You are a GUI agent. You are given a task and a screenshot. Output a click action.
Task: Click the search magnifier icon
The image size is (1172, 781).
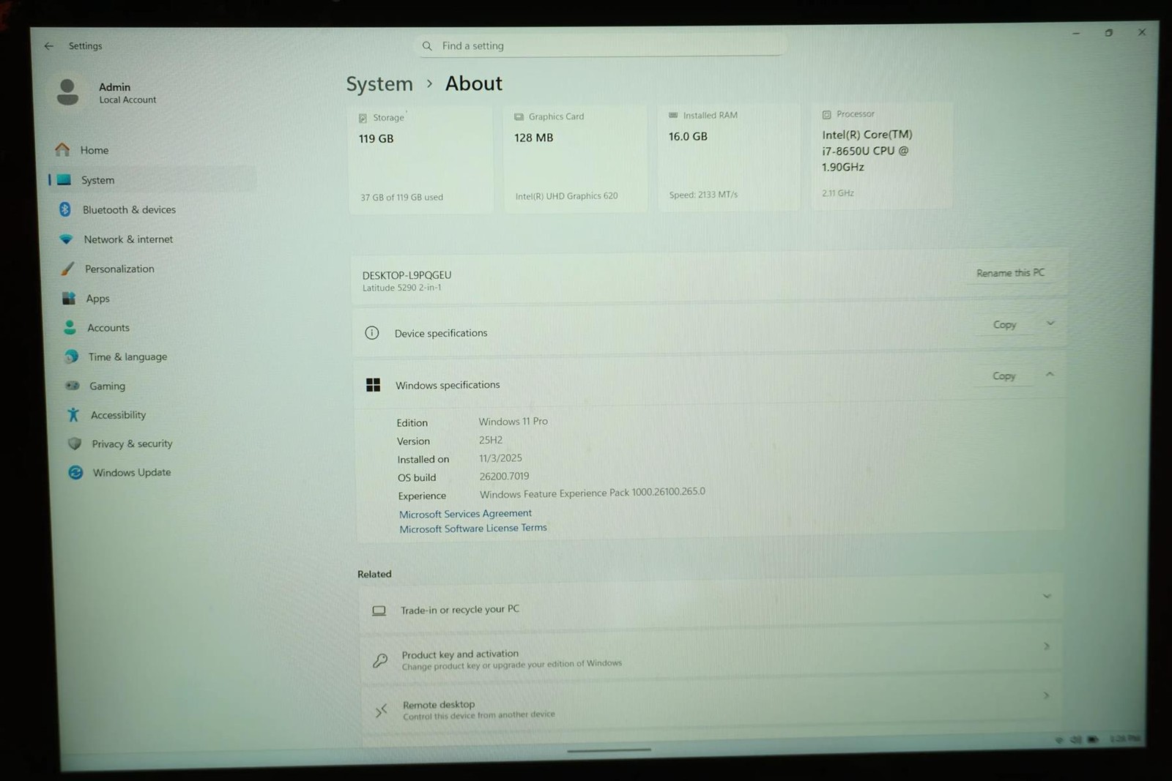[427, 46]
